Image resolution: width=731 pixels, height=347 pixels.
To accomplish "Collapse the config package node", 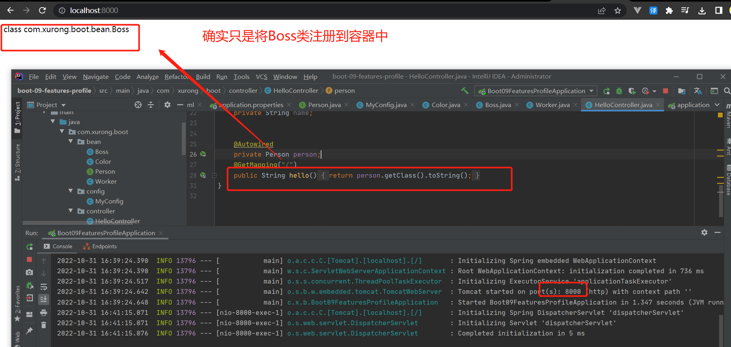I will 71,191.
